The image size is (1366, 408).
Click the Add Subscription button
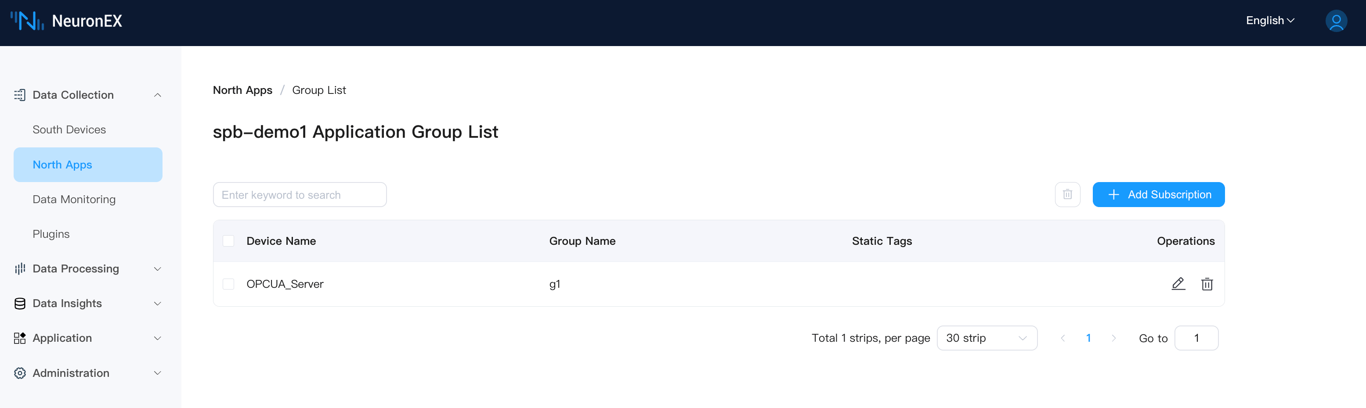coord(1158,194)
